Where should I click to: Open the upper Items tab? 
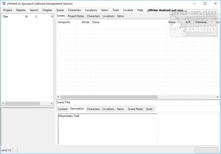coord(120,16)
